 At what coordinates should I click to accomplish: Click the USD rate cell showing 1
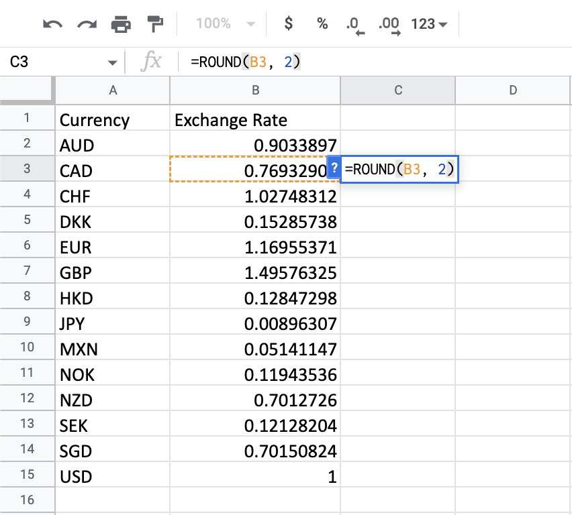point(255,475)
